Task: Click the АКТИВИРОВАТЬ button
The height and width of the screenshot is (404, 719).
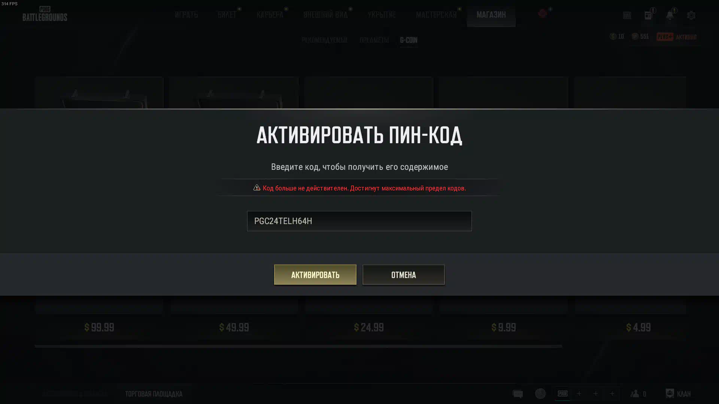Action: pos(315,275)
